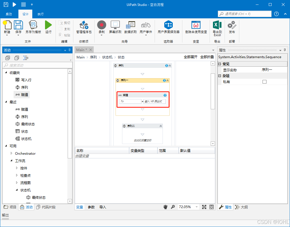Image resolution: width=290 pixels, height=227 pixels.
Task: Close the Main tab
Action: pyautogui.click(x=90, y=50)
